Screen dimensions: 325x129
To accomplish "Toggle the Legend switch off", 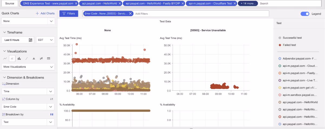I will pyautogui.click(x=305, y=14).
